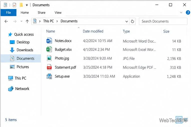
Task: Click the Downloads arrow icon in the sidebar
Action: click(x=12, y=50)
